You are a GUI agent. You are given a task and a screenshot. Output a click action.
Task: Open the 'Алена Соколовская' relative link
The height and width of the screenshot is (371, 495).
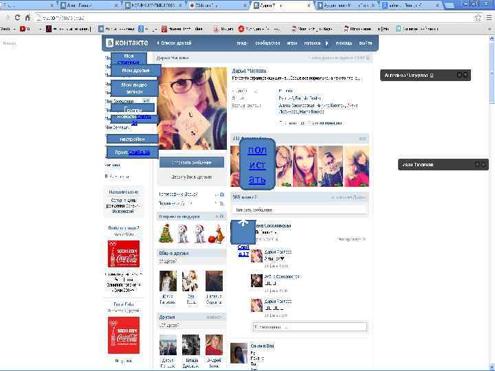coord(296,106)
